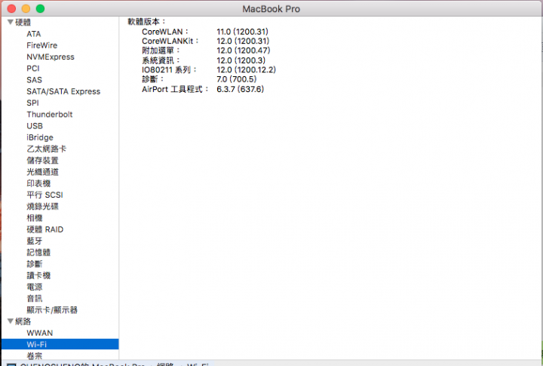The image size is (543, 366).
Task: Click the value 12.0 (1200.3)
Action: click(x=241, y=60)
